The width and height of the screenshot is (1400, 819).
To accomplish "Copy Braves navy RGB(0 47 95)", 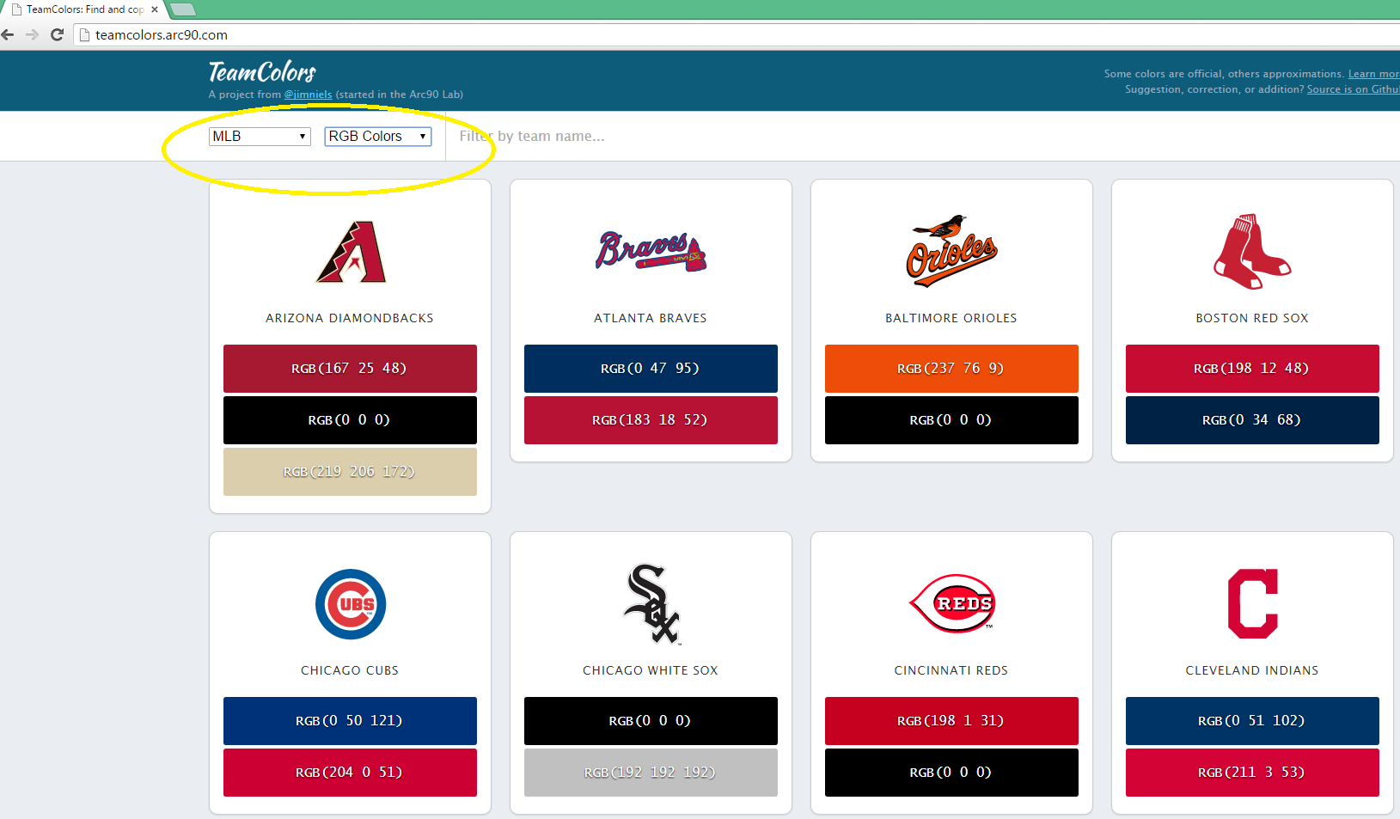I will pos(651,369).
